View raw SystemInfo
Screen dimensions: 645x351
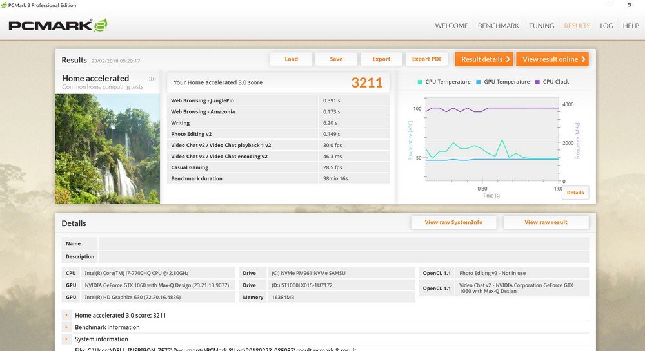(454, 222)
